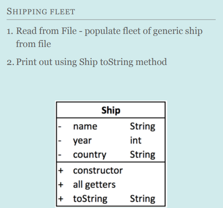This screenshot has height=208, width=223.
Task: Click the horizontal rule under the heading
Action: coord(111,20)
